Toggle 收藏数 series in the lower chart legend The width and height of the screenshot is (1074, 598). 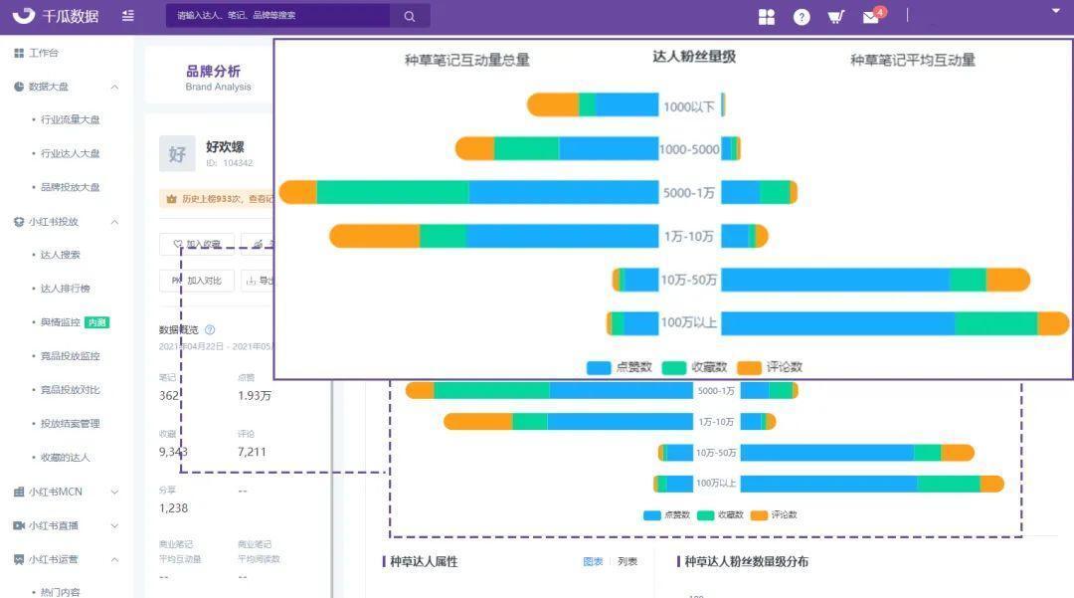(721, 515)
